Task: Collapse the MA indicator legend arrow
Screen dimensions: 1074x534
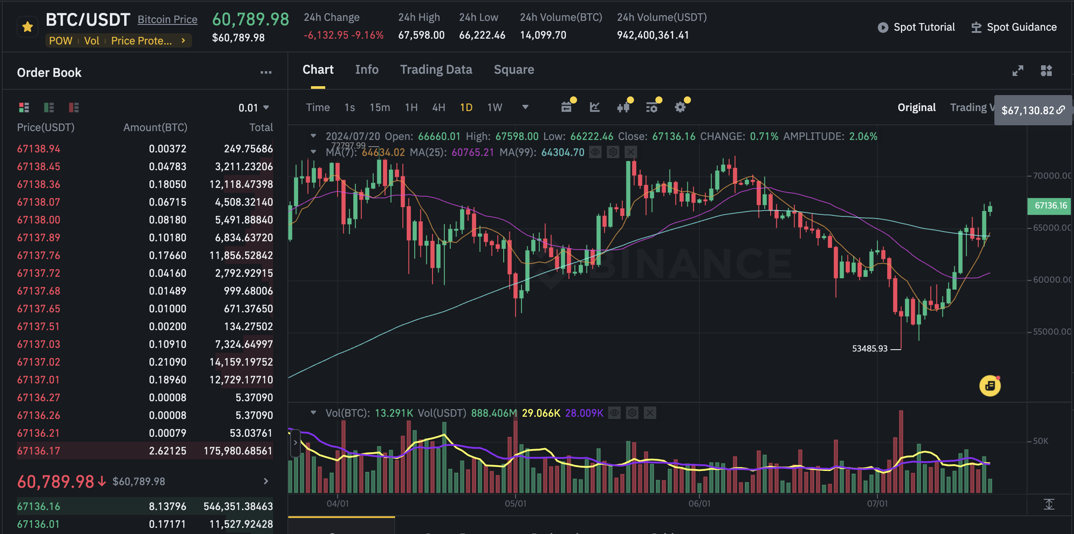Action: click(x=313, y=152)
